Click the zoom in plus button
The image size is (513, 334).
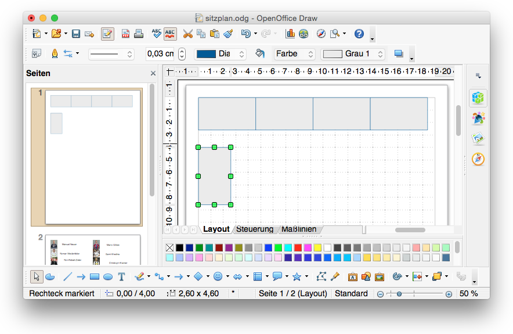449,294
